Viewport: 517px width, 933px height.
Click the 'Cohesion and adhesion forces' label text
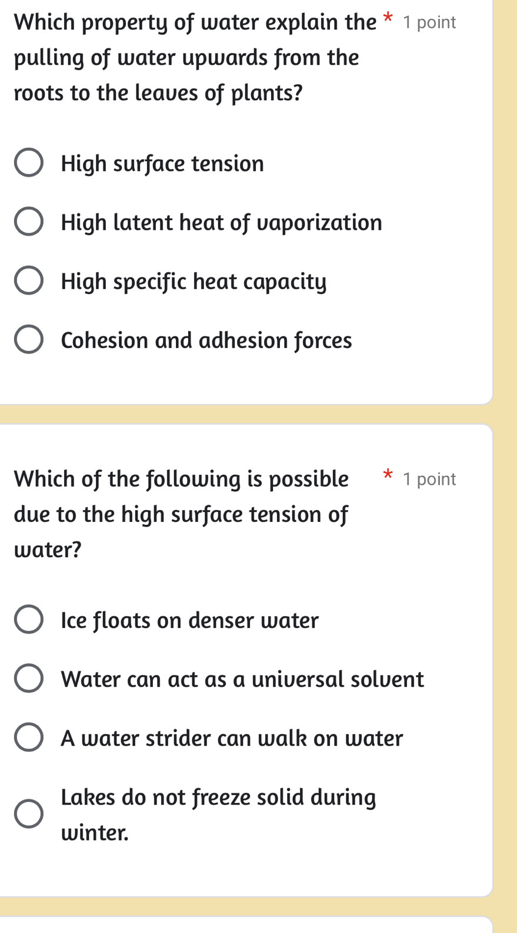(206, 340)
